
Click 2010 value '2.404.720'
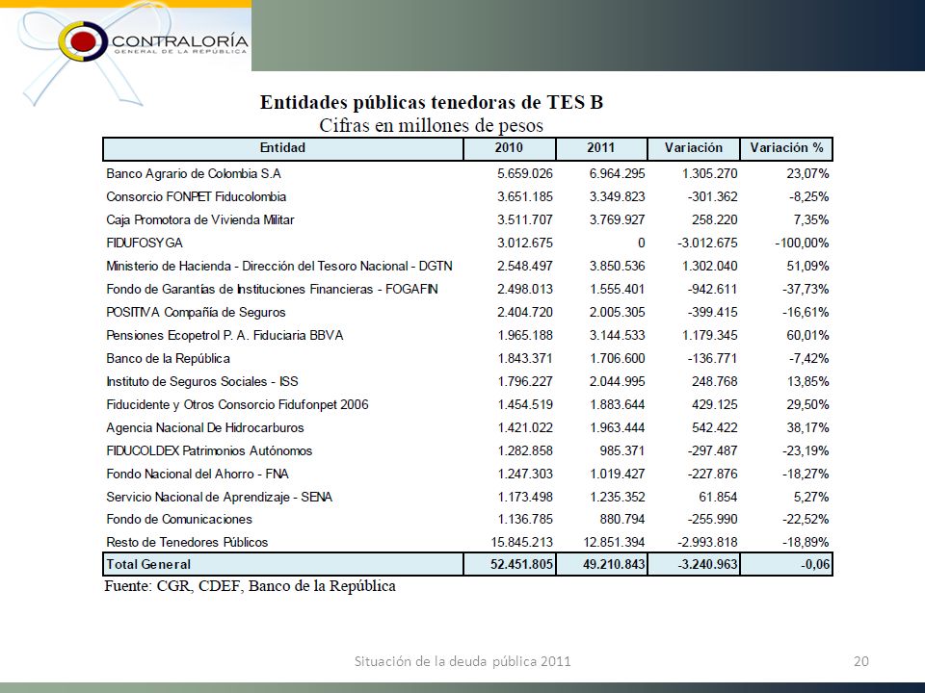525,312
